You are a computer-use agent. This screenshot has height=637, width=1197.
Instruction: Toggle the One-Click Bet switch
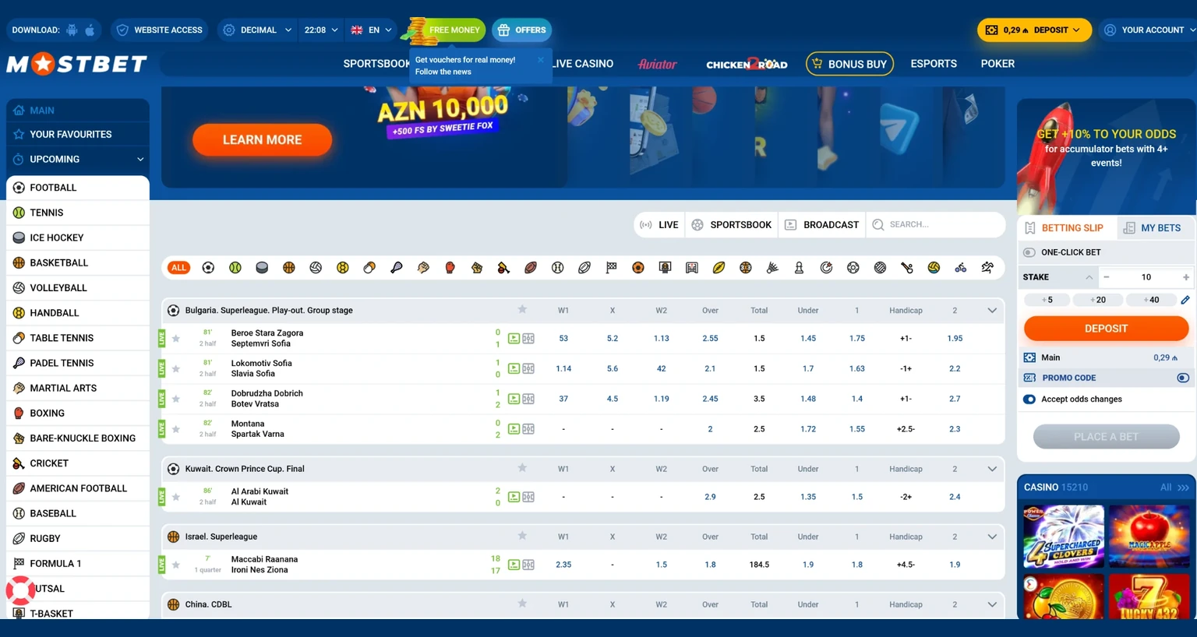(x=1029, y=252)
